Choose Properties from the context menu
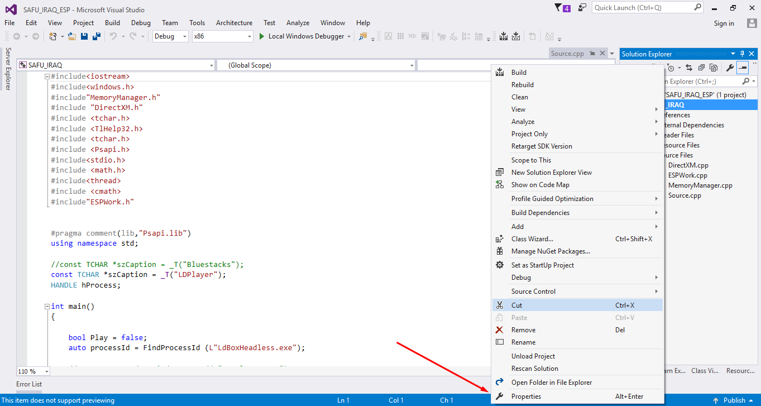 click(x=577, y=397)
